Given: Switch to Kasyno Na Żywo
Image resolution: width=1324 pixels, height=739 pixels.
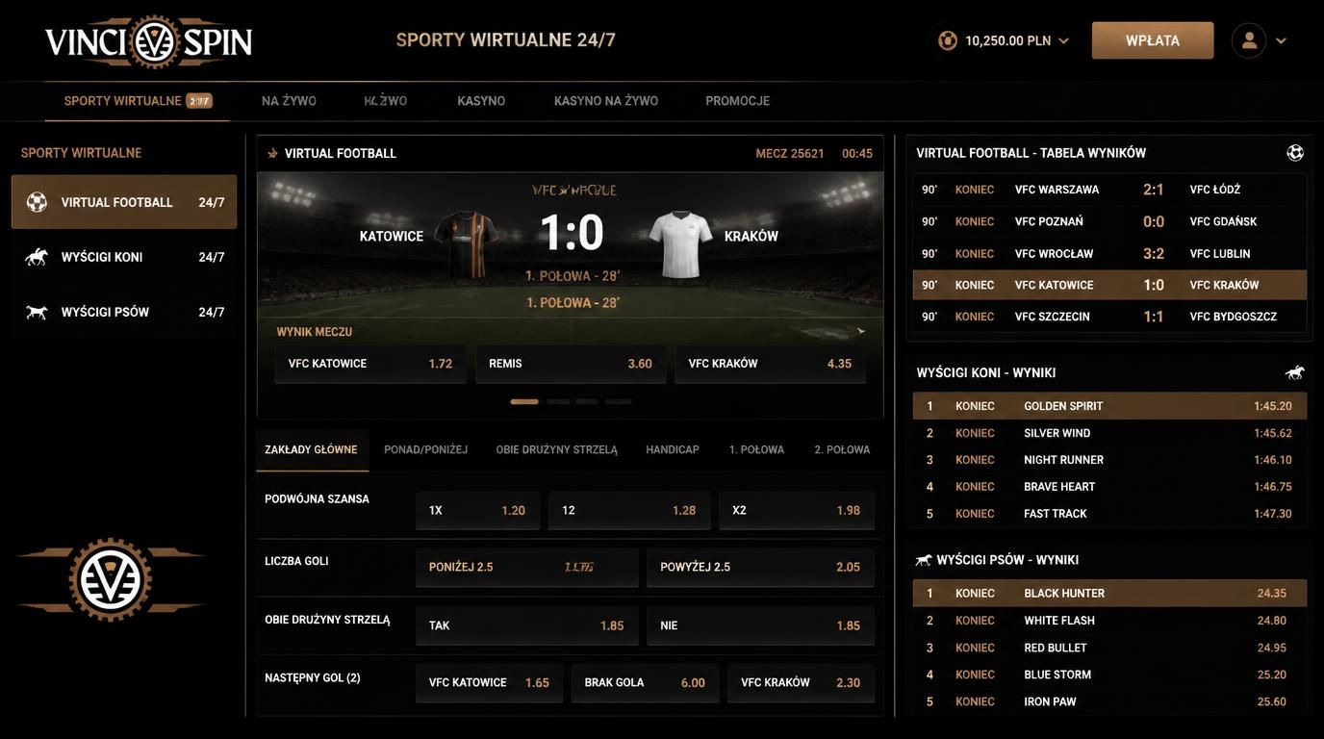Looking at the screenshot, I should pyautogui.click(x=606, y=101).
